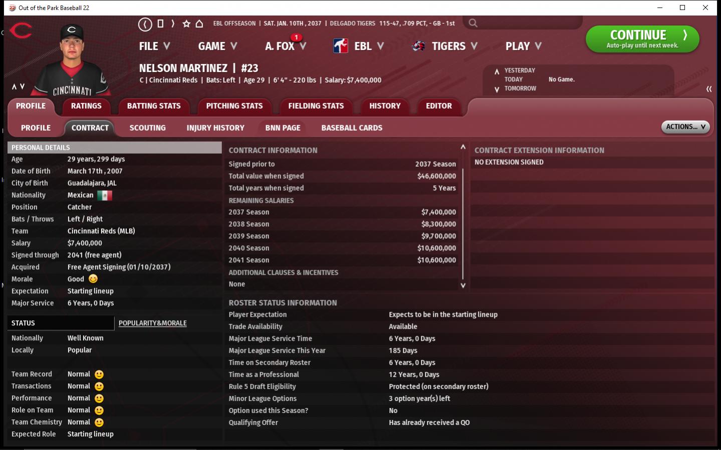Click the star favorite icon
Image resolution: width=721 pixels, height=450 pixels.
(x=186, y=24)
